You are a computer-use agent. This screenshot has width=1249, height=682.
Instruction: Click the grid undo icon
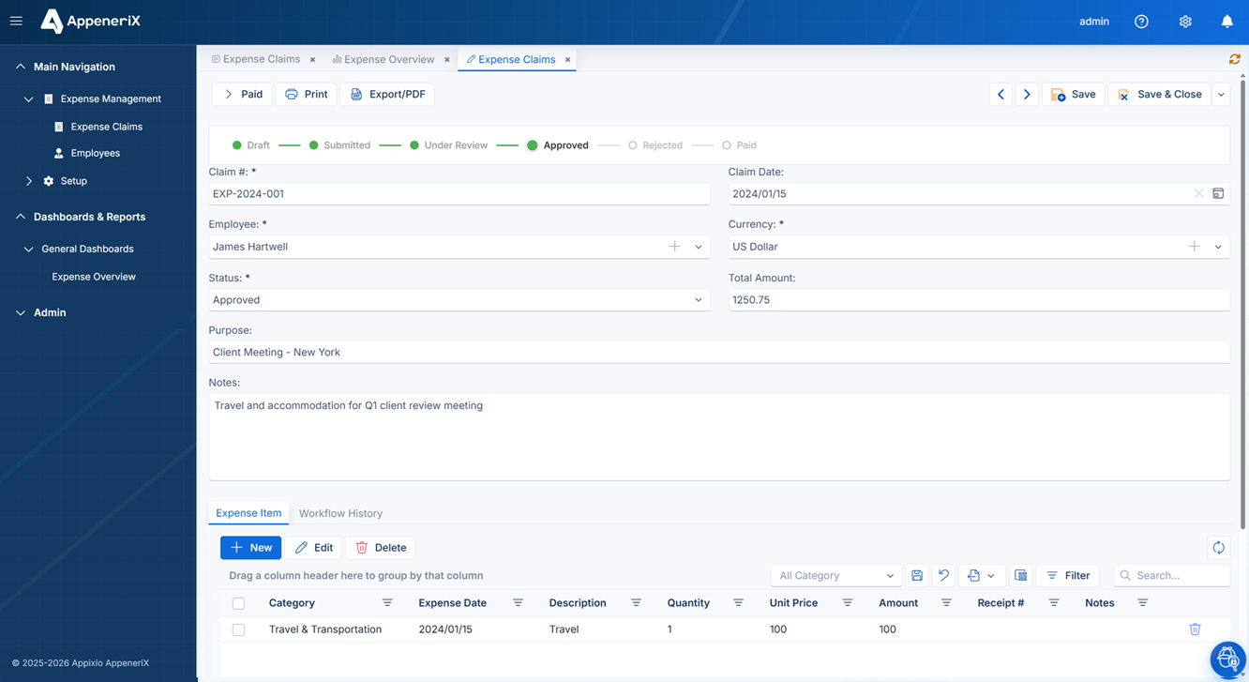943,575
